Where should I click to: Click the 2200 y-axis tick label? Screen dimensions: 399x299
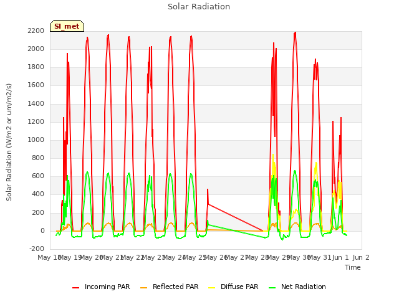[x=36, y=31]
